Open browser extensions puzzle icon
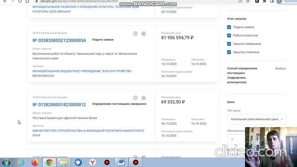 point(265,1)
